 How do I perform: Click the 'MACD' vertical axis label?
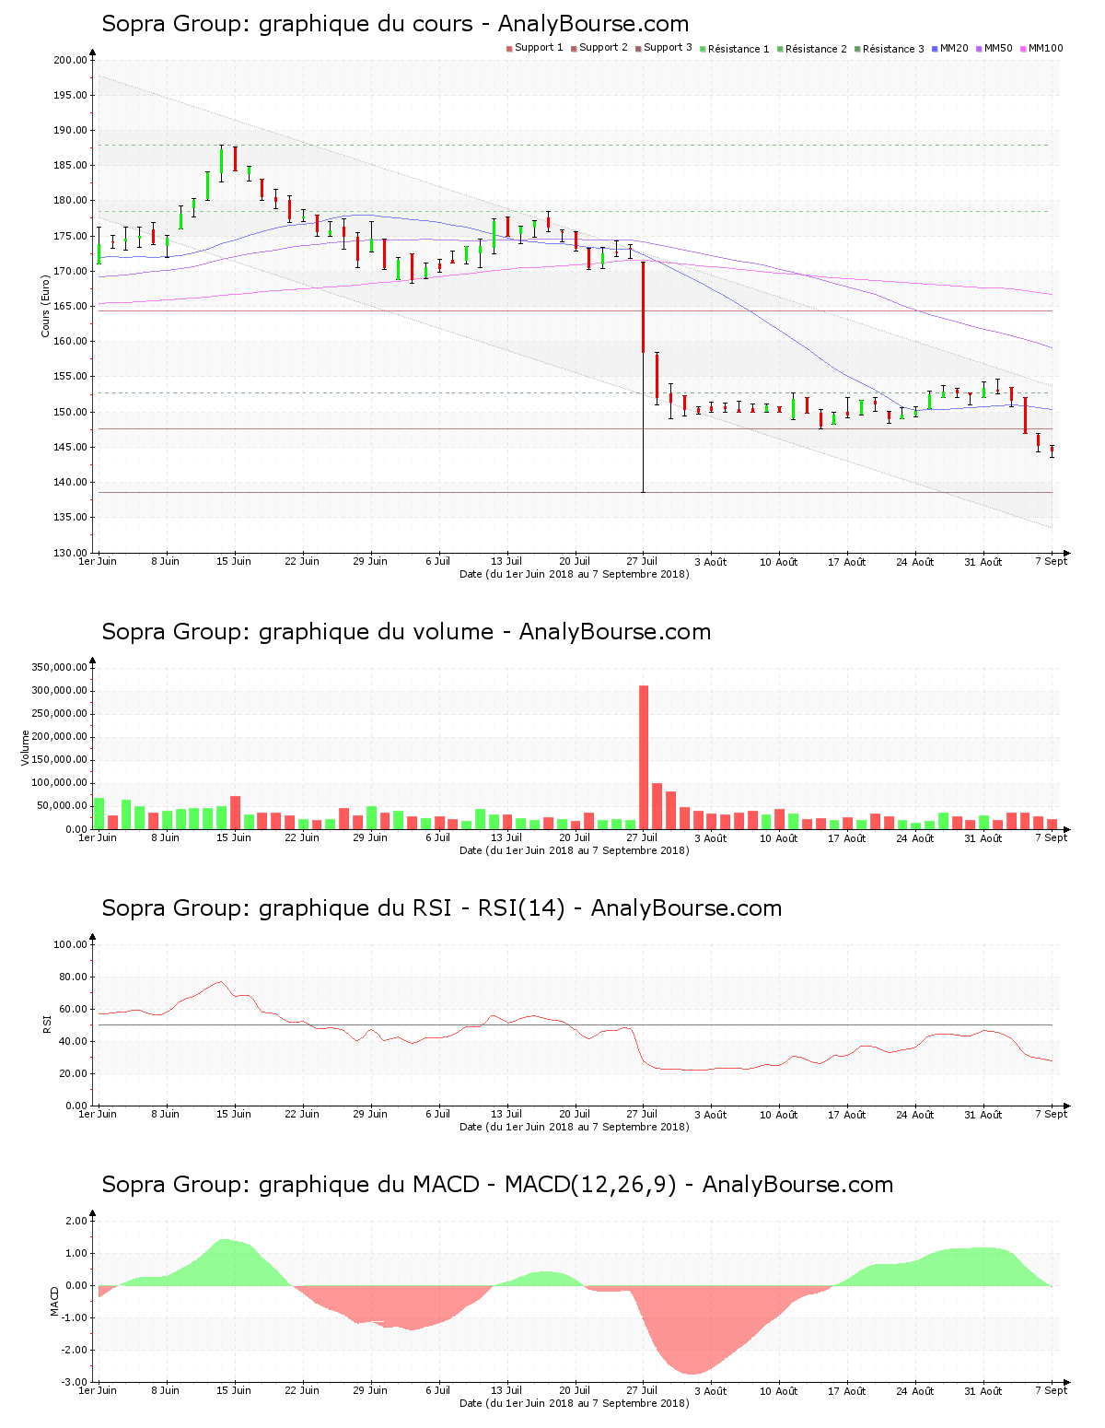pyautogui.click(x=54, y=1301)
